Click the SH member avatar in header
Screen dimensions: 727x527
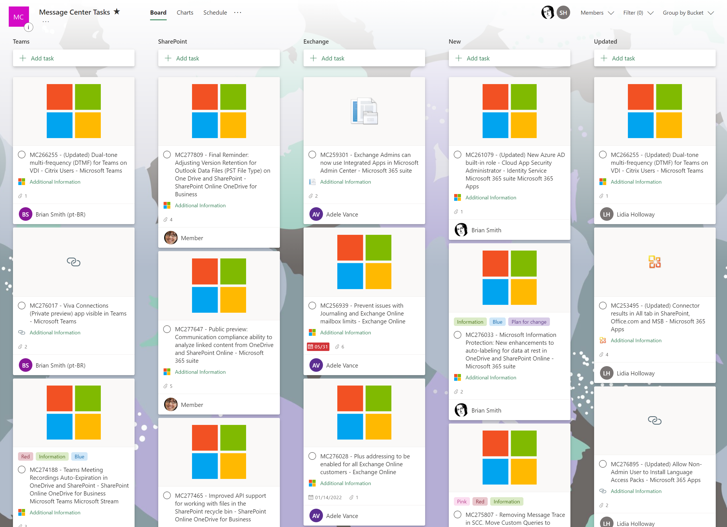(x=563, y=13)
